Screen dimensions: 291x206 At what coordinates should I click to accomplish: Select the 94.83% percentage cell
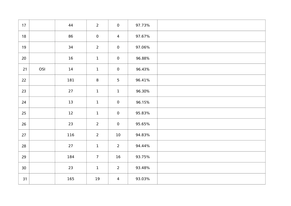coord(142,135)
